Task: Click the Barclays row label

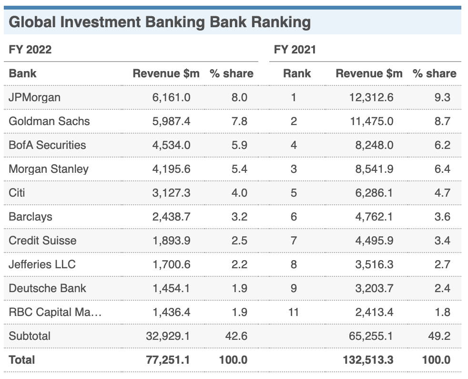Action: pos(31,217)
